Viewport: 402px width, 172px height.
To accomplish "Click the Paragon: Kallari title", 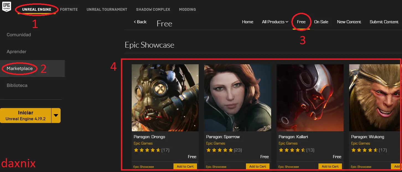I will click(x=293, y=137).
